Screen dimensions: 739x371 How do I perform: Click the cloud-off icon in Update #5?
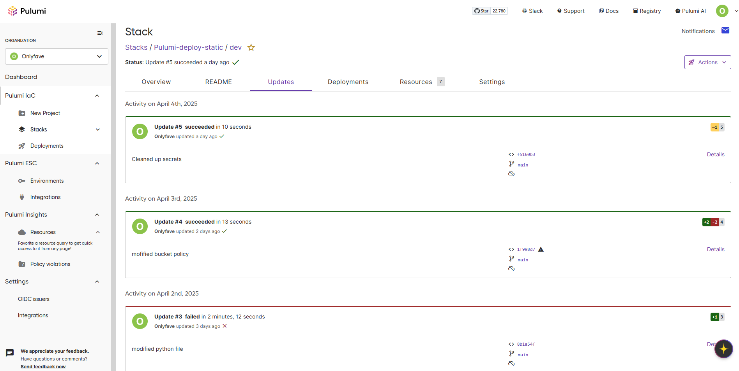pyautogui.click(x=511, y=174)
